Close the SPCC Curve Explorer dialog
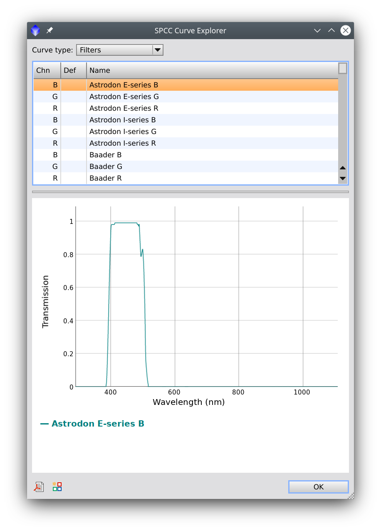Viewport: 381px width, 531px height. (x=346, y=30)
